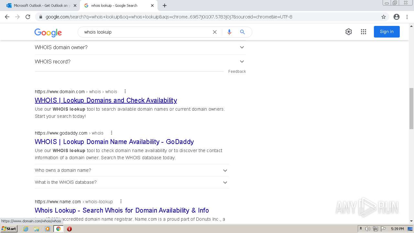This screenshot has height=233, width=414.
Task: Reload the Google search page
Action: [x=28, y=17]
